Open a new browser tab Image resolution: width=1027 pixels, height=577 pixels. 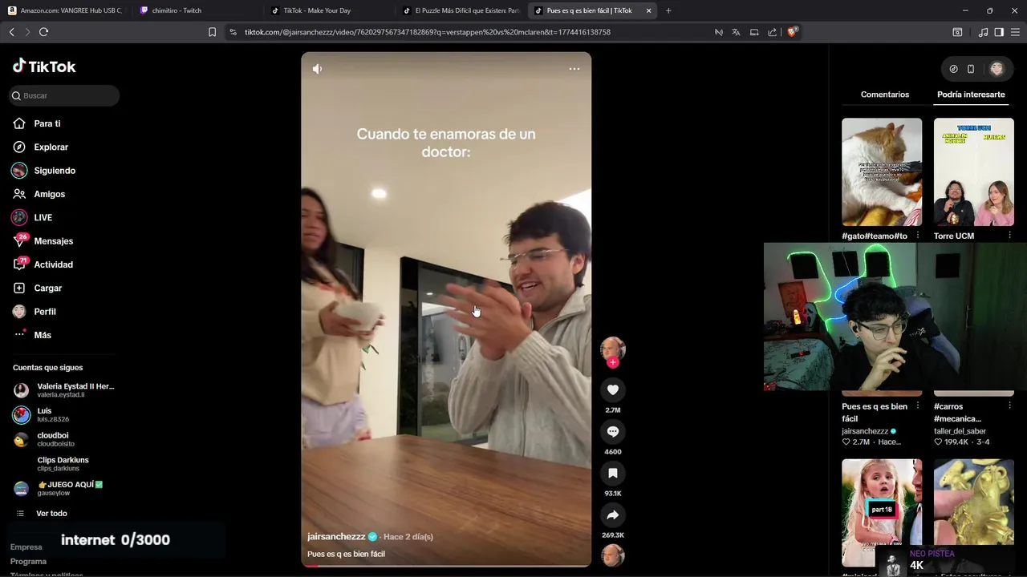click(x=668, y=10)
